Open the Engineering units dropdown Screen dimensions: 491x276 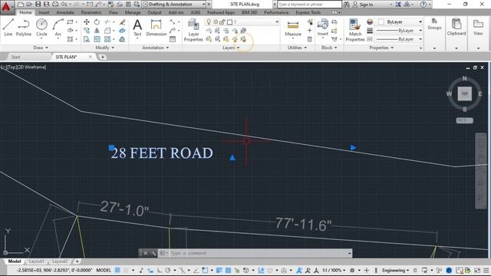[x=396, y=271]
